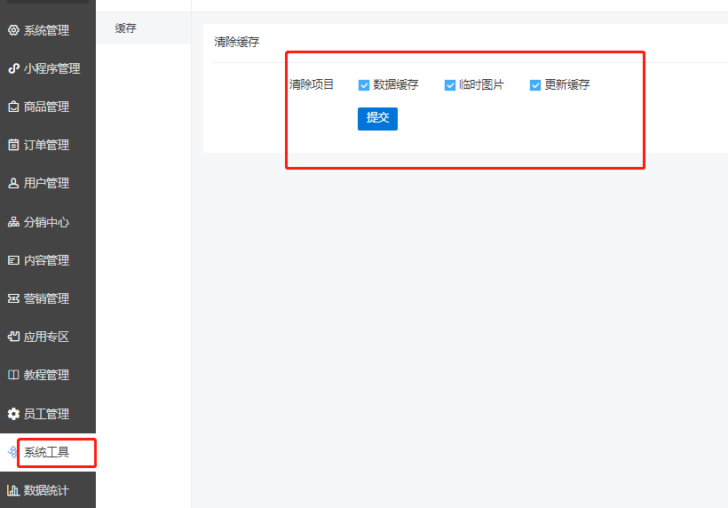This screenshot has height=508, width=728.
Task: Select 系统工具 text in sidebar
Action: (46, 452)
